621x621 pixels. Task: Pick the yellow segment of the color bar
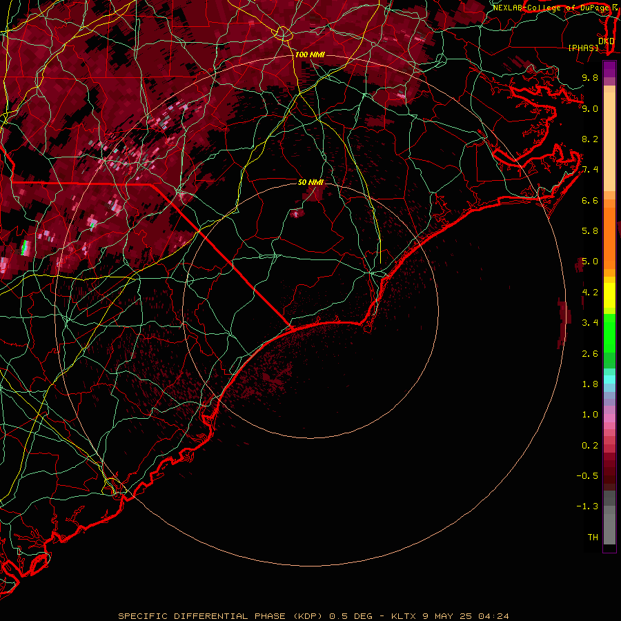609,295
